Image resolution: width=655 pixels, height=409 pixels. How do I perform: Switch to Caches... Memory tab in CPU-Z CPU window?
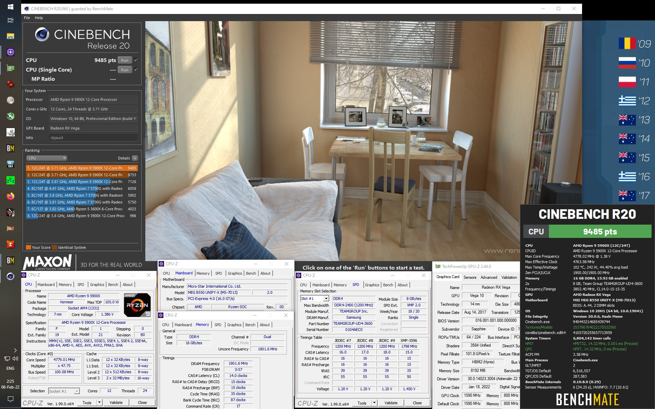[65, 285]
